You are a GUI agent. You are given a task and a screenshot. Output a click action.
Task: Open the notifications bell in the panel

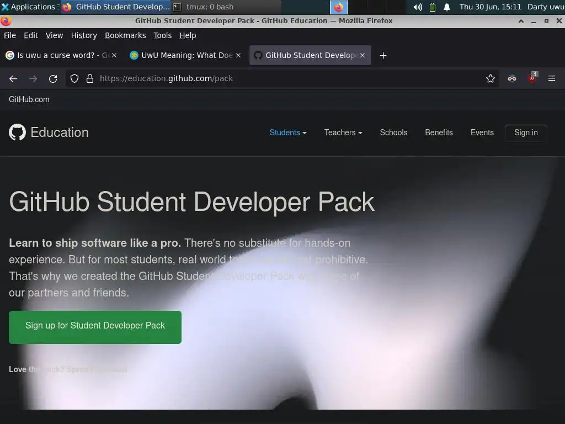[447, 7]
